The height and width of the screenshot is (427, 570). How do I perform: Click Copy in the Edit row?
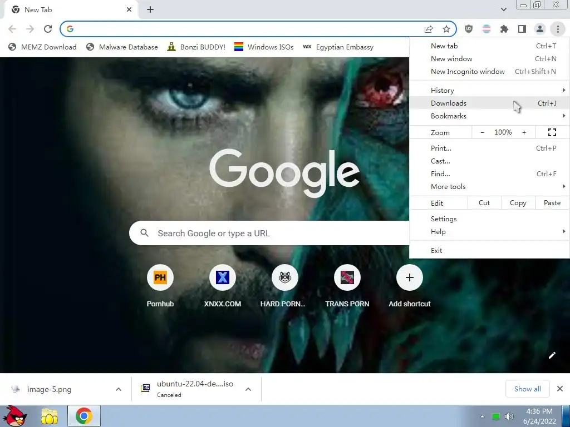(x=518, y=203)
